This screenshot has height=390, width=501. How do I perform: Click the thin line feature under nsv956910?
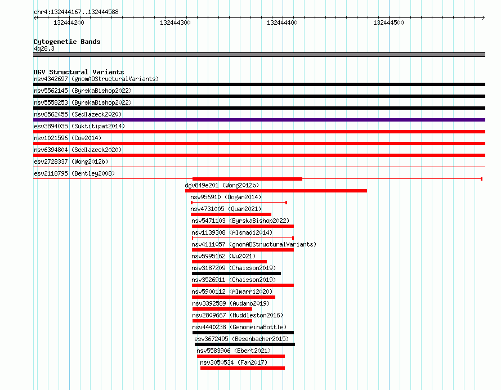pos(239,203)
